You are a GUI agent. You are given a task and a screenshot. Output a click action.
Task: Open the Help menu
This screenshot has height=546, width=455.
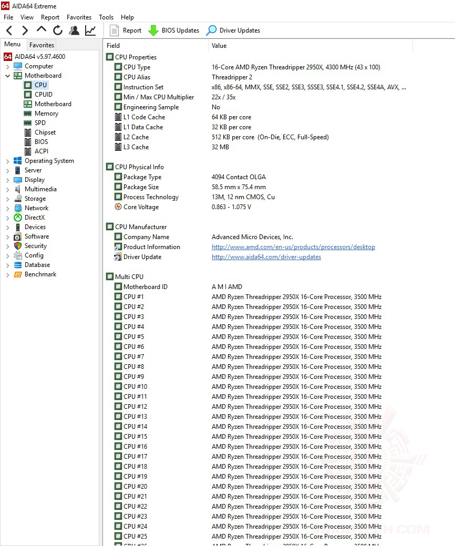tap(127, 17)
